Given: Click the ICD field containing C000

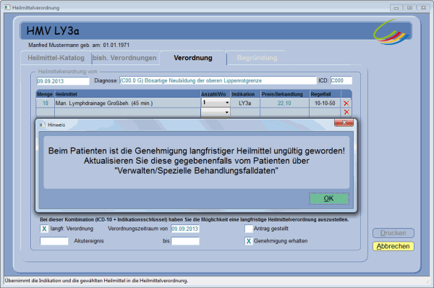Looking at the screenshot, I should pyautogui.click(x=341, y=80).
